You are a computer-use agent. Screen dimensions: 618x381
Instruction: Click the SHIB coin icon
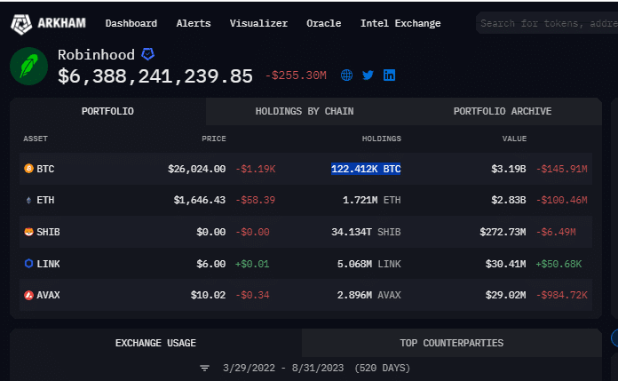[x=28, y=232]
